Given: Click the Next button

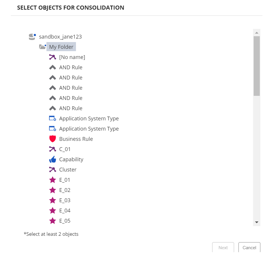Looking at the screenshot, I should (x=223, y=247).
